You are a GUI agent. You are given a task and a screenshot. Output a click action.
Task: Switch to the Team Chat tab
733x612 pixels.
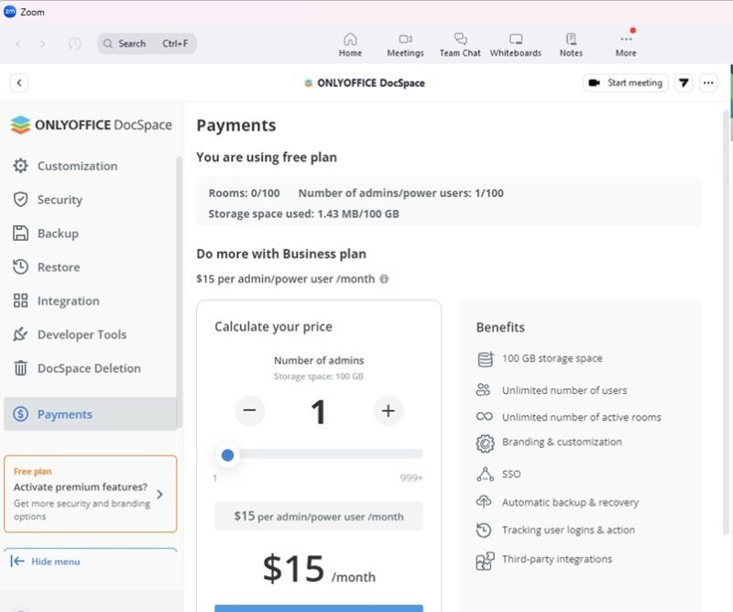coord(460,43)
